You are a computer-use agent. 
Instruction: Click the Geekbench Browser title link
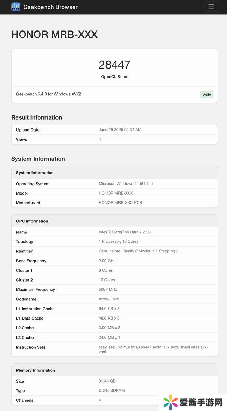(x=50, y=7)
